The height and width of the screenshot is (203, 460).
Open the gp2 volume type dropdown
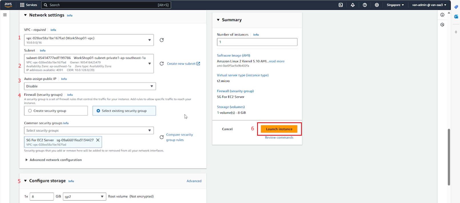(84, 196)
